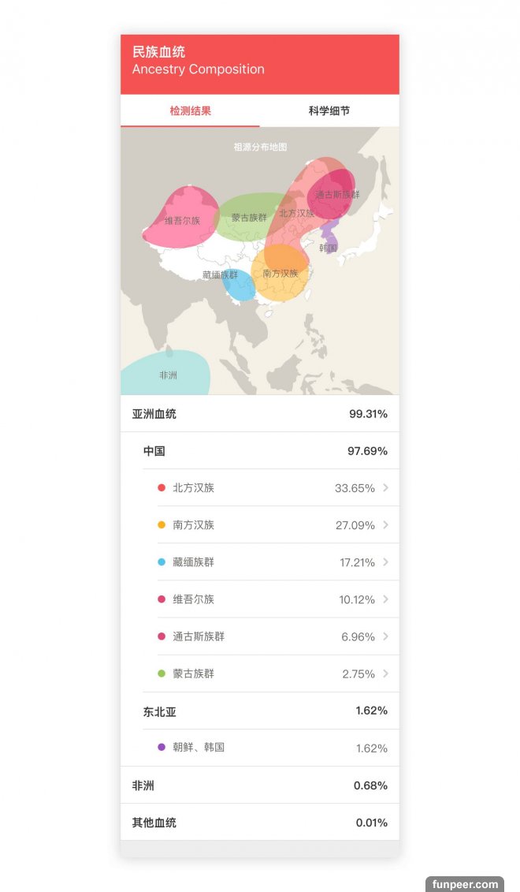Click the green 蒙古族群 color dot
520x892 pixels.
pyautogui.click(x=162, y=674)
